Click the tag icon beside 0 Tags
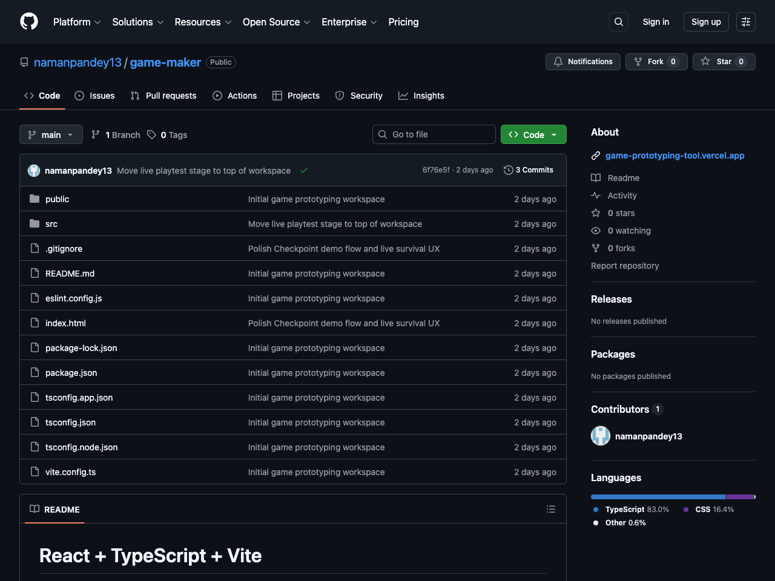The height and width of the screenshot is (581, 775). (x=151, y=134)
